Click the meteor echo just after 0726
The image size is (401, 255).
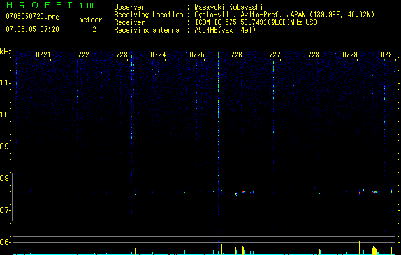pyautogui.click(x=243, y=192)
